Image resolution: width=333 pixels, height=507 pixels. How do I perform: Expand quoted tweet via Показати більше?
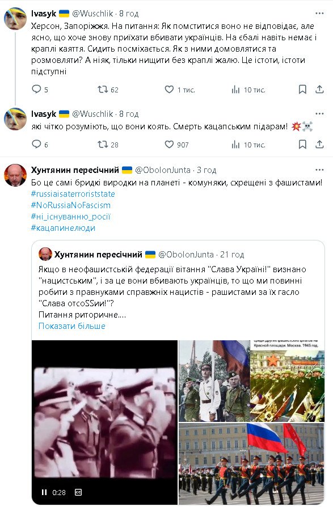[x=72, y=326]
